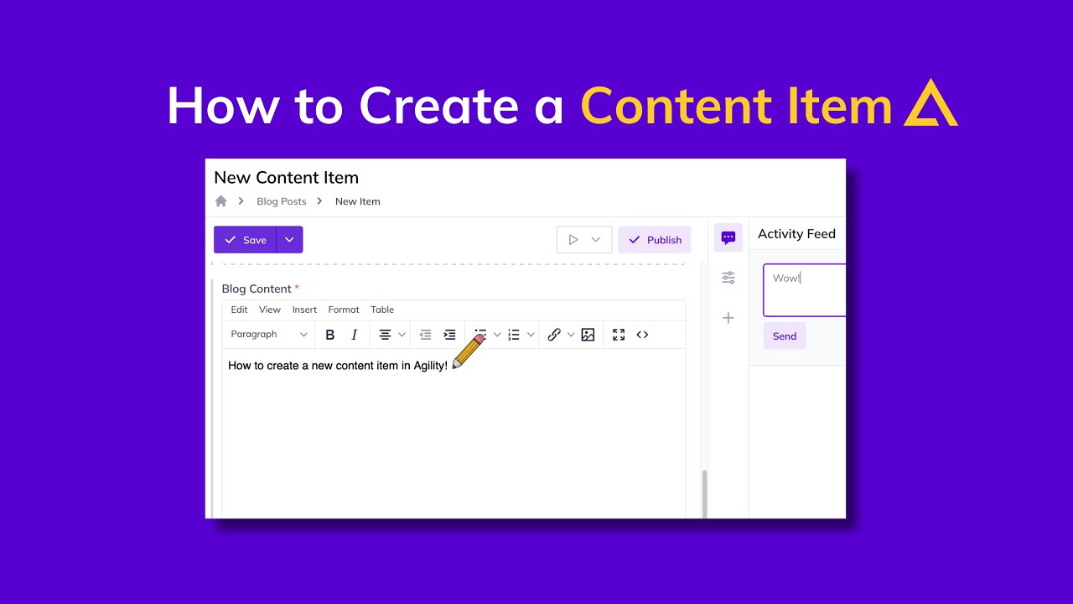Click the Save button
The height and width of the screenshot is (604, 1073).
pos(245,240)
